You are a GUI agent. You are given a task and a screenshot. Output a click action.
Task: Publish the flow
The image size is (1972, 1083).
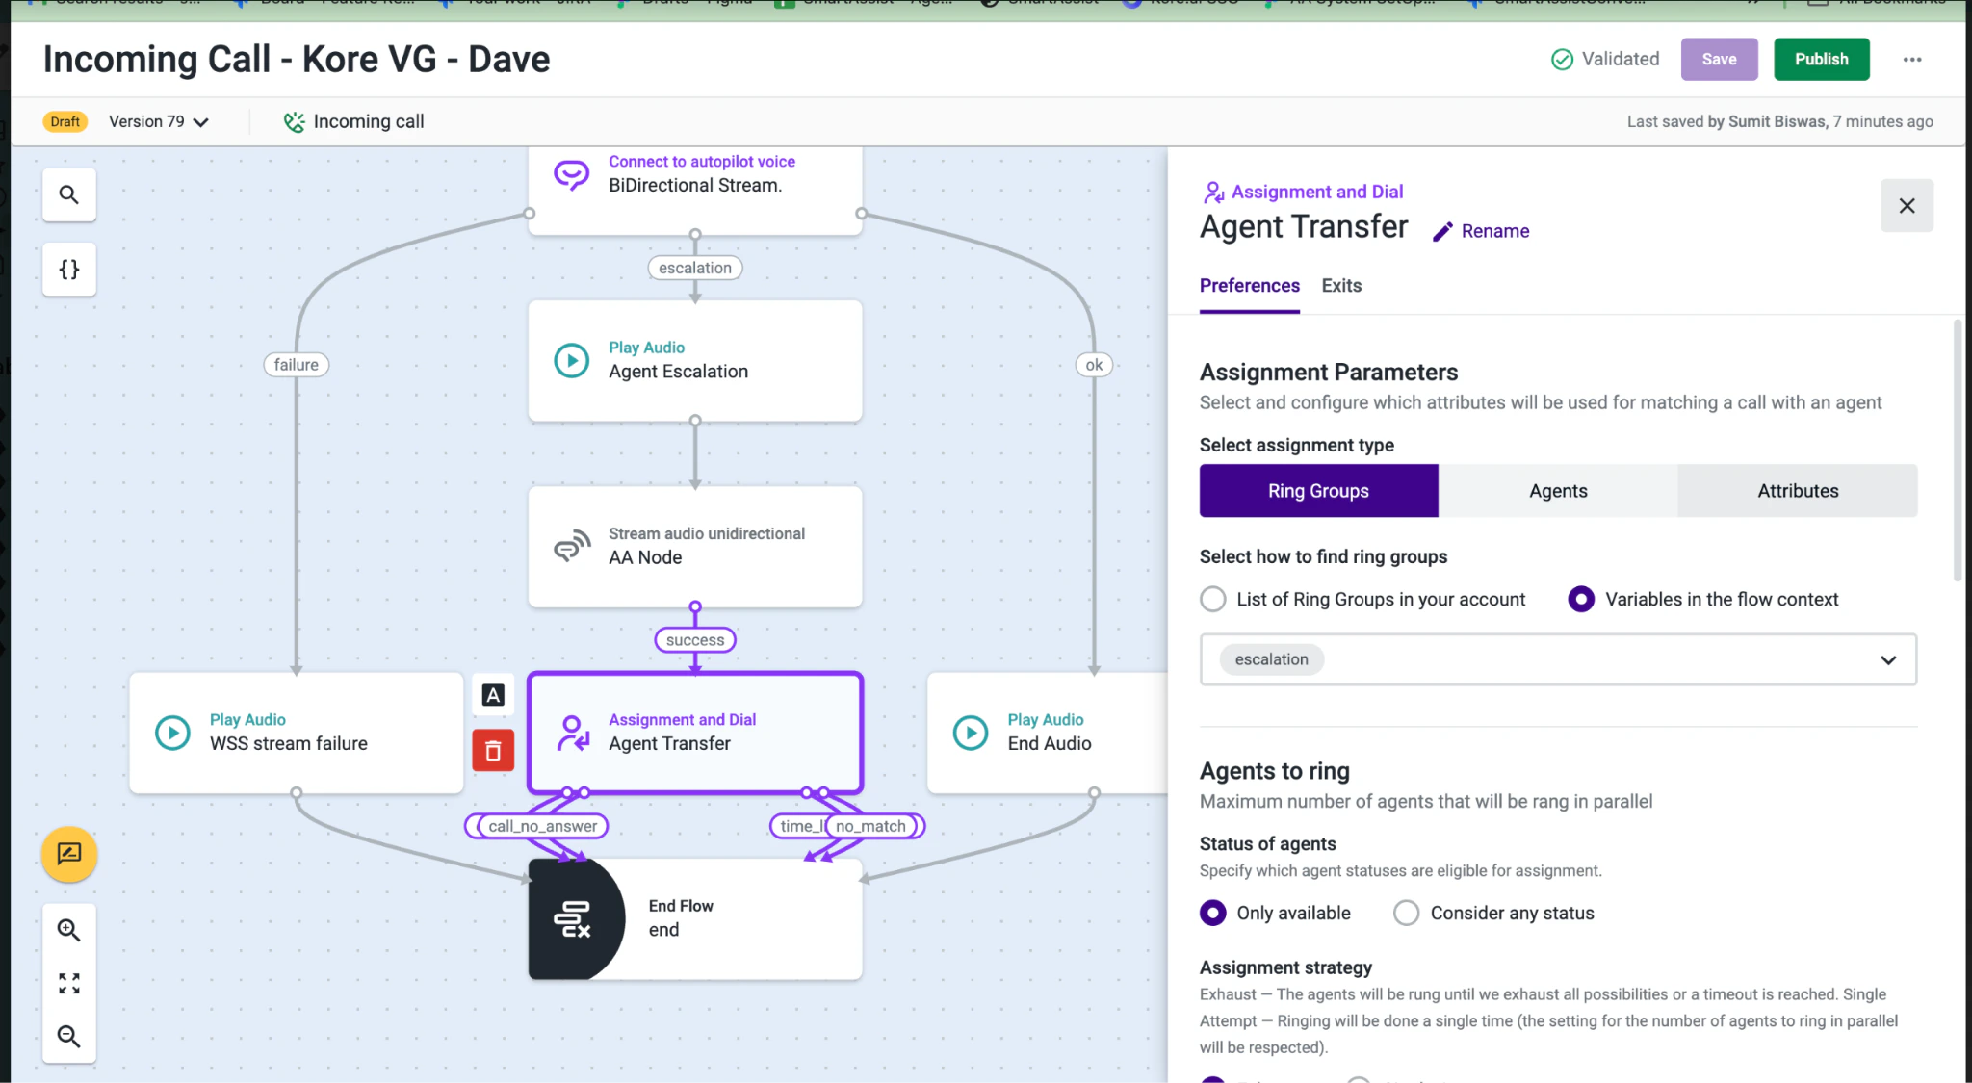[1821, 59]
